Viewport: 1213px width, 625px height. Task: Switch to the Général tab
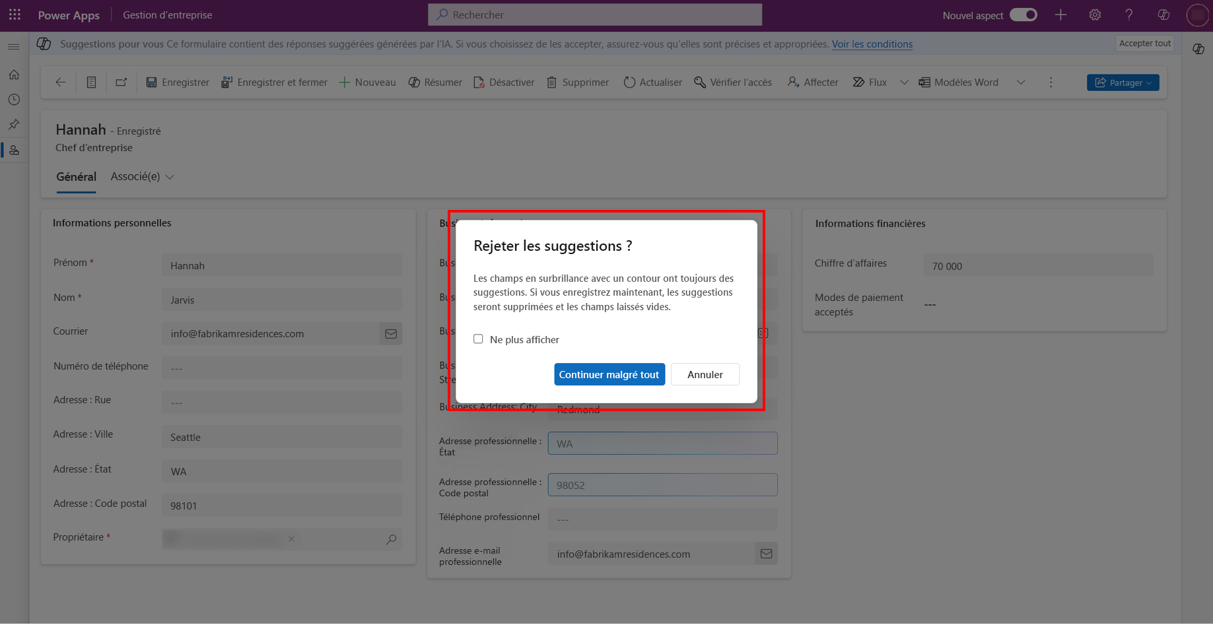(x=76, y=177)
